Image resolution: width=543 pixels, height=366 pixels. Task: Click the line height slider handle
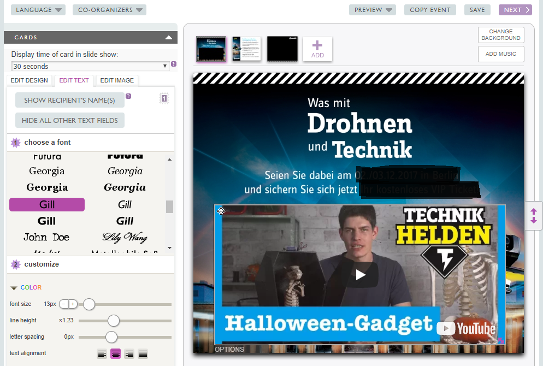(x=114, y=321)
